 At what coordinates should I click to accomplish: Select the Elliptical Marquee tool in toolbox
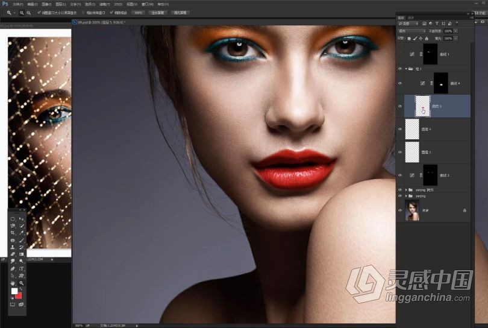pyautogui.click(x=13, y=219)
